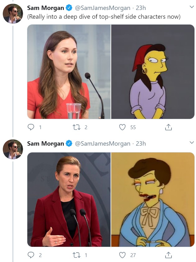Like the first tweet with 55 likes

click(123, 127)
